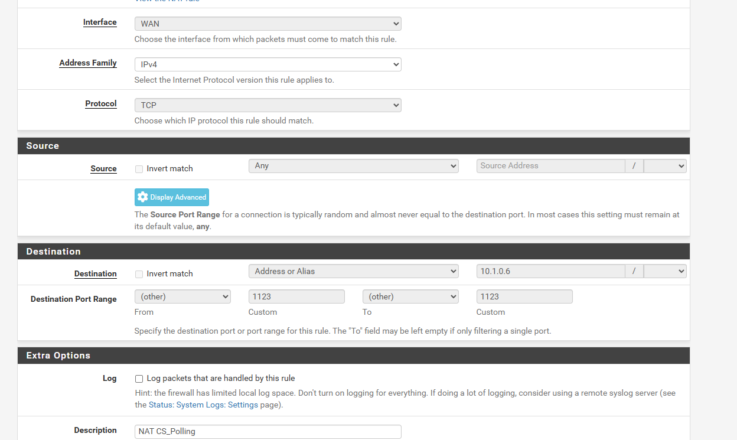Viewport: 737px width, 440px height.
Task: Click the underlined Protocol label
Action: coord(101,104)
